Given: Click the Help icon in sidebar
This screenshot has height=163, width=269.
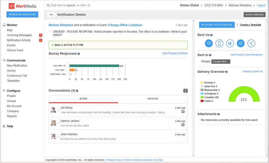Looking at the screenshot, I should 4,126.
